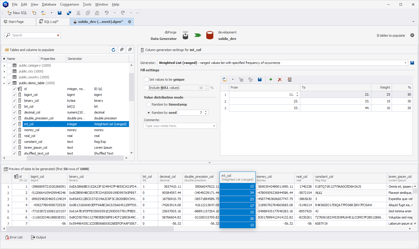419x249 pixels.
Task: Click the Paste icon in main toolbar
Action: (x=97, y=13)
